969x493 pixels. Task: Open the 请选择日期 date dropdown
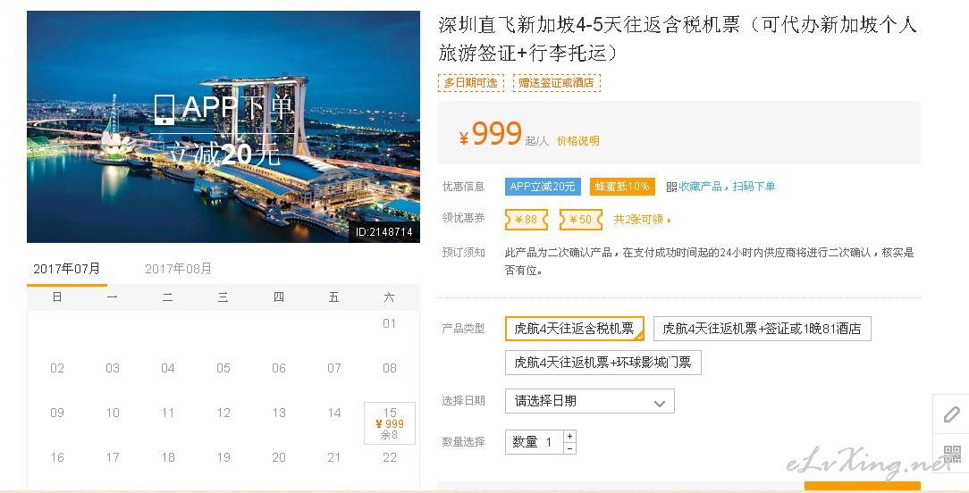tap(589, 402)
